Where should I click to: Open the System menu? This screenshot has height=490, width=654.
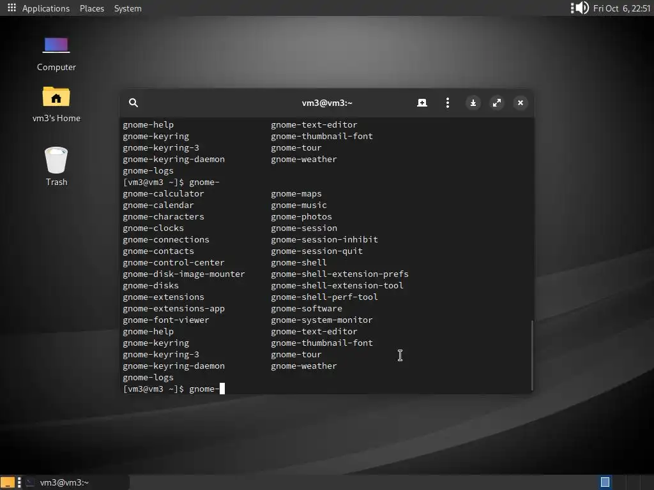(128, 8)
